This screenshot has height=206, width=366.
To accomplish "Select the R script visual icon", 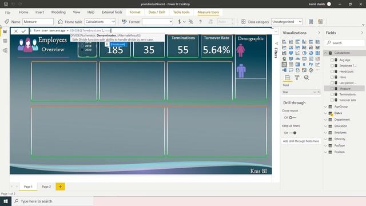I will [304, 65].
